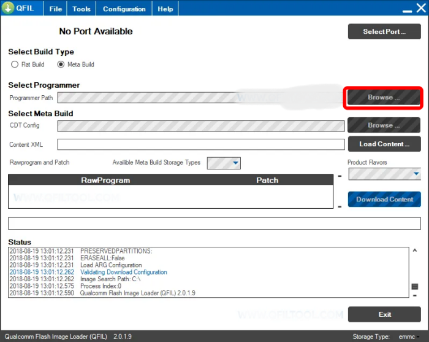
Task: Open the File menu
Action: [56, 9]
